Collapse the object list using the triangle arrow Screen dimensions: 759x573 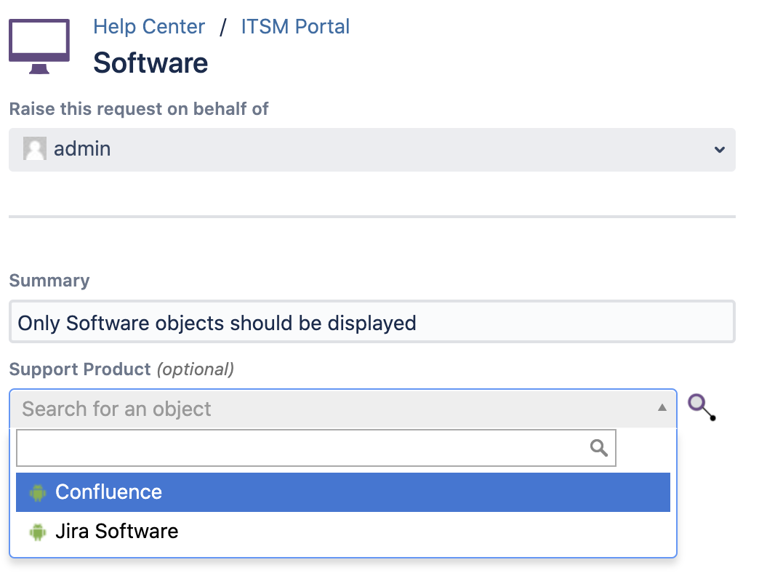pos(662,409)
